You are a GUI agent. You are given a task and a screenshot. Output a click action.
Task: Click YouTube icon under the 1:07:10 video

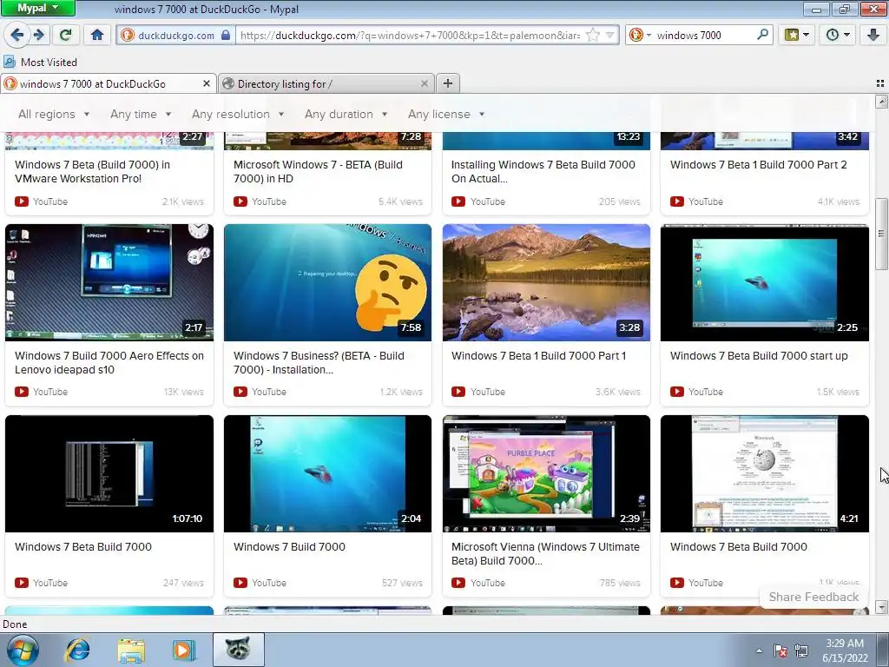point(22,583)
